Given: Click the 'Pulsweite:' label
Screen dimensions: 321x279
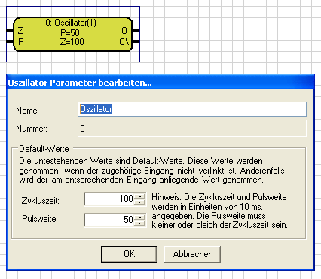Looking at the screenshot, I should [40, 219].
